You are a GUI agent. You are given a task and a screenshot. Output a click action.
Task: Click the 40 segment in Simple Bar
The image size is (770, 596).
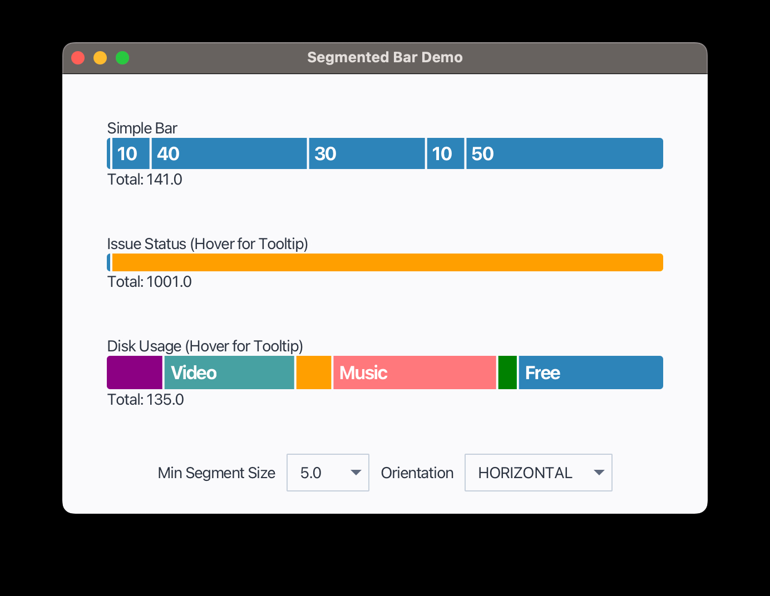pyautogui.click(x=229, y=153)
